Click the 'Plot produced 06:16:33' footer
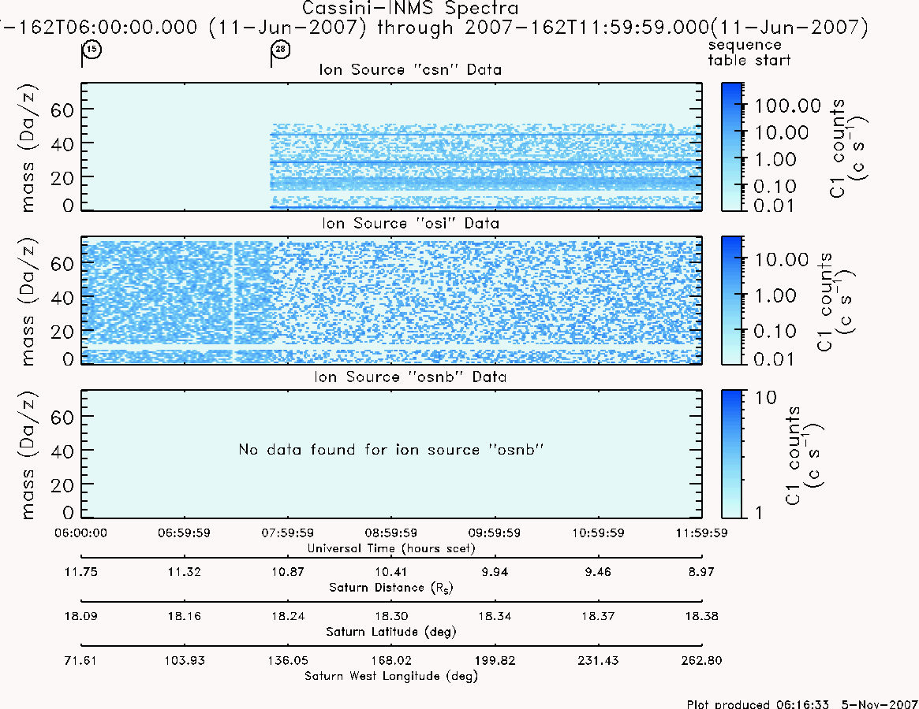Screen dimensions: 919x709 click(802, 703)
